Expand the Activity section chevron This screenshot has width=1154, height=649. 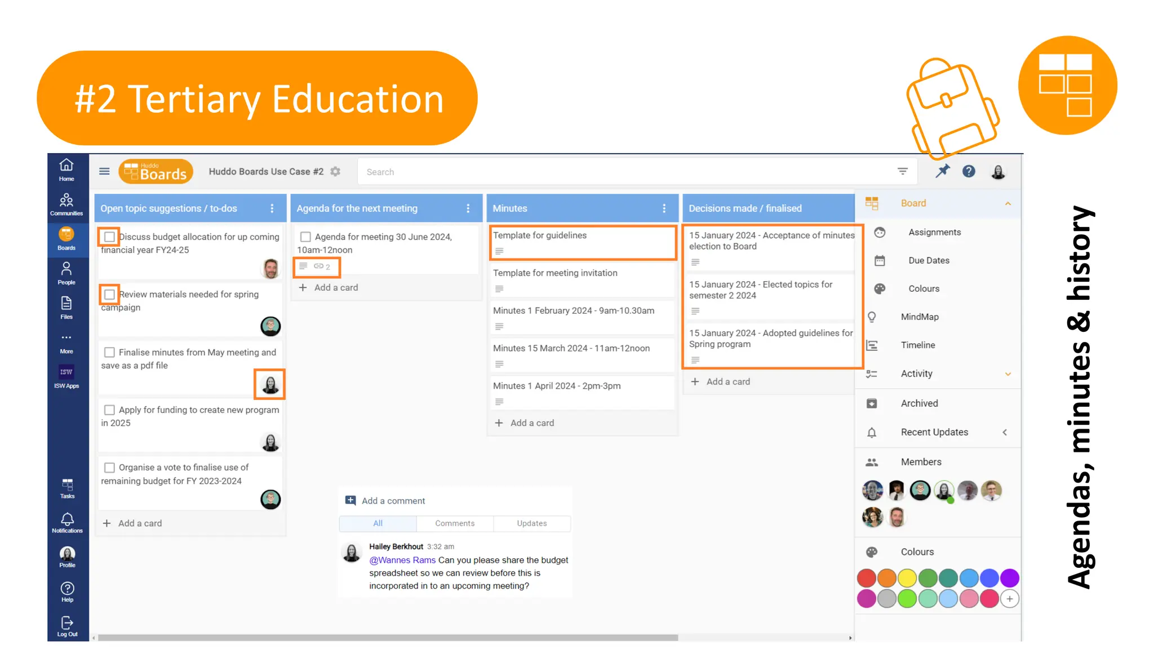pos(1007,374)
